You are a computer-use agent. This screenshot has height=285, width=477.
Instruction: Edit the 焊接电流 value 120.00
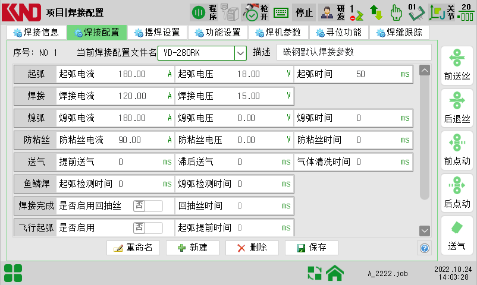point(132,96)
